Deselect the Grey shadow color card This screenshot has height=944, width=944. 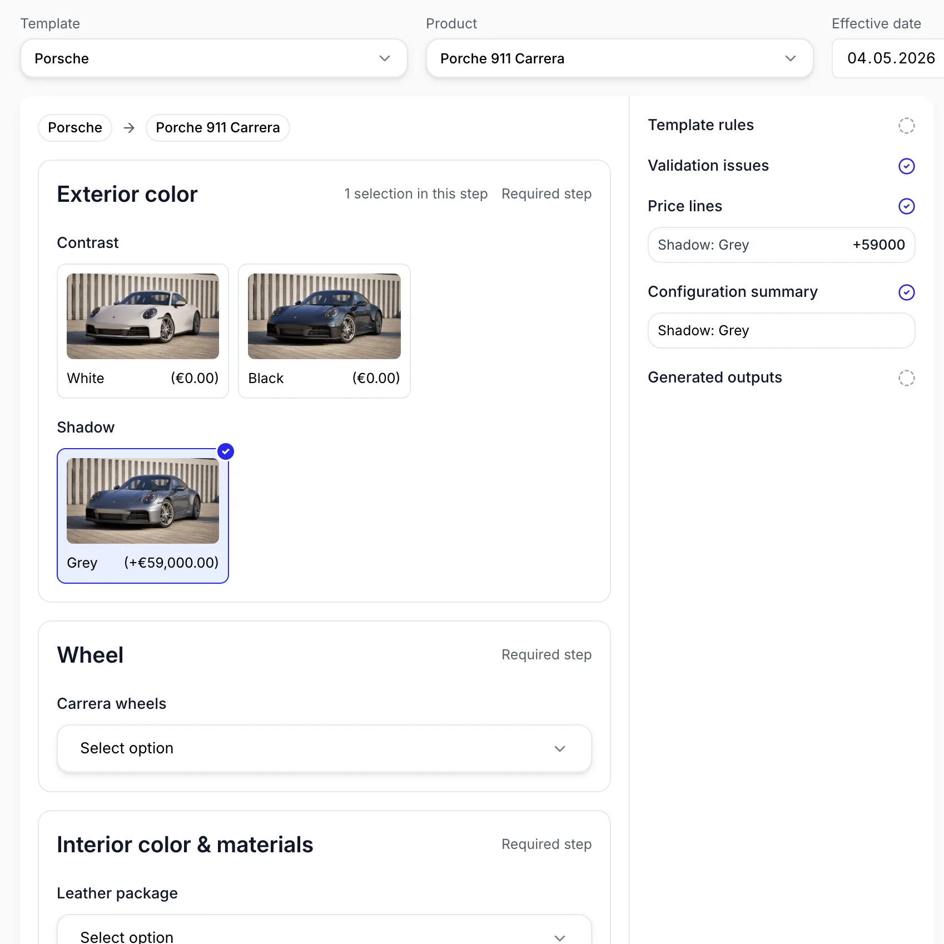143,516
